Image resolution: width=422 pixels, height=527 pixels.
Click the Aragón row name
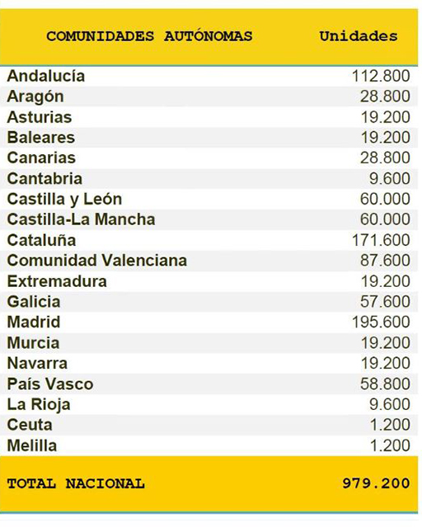coord(35,97)
